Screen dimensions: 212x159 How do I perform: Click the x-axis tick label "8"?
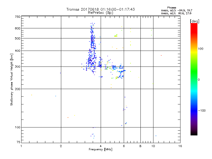140,146
